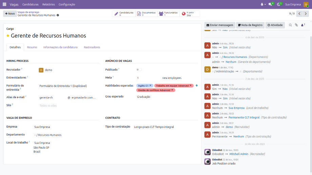312x175 pixels.
Task: Click the Candidaturas stat button
Action: [124, 14]
